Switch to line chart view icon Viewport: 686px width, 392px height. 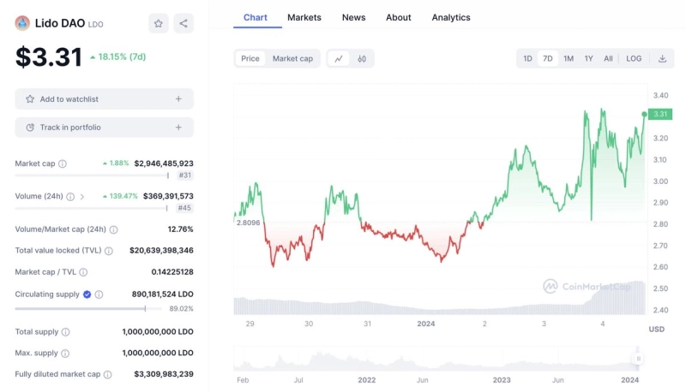[x=339, y=59]
